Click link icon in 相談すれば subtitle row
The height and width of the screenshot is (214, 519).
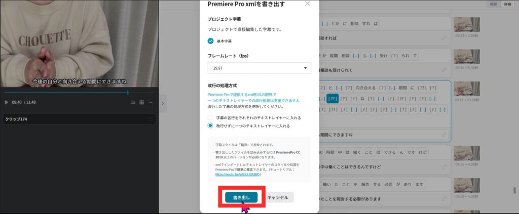pyautogui.click(x=444, y=38)
